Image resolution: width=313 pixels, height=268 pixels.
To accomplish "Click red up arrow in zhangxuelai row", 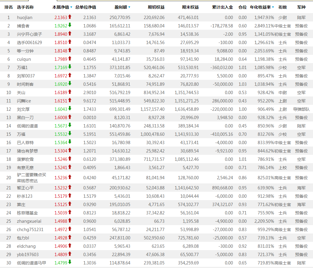I will [70, 221].
